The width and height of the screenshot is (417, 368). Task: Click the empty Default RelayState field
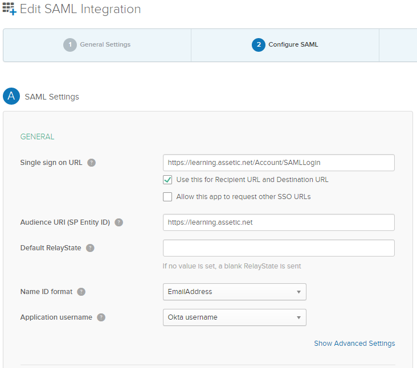(279, 248)
